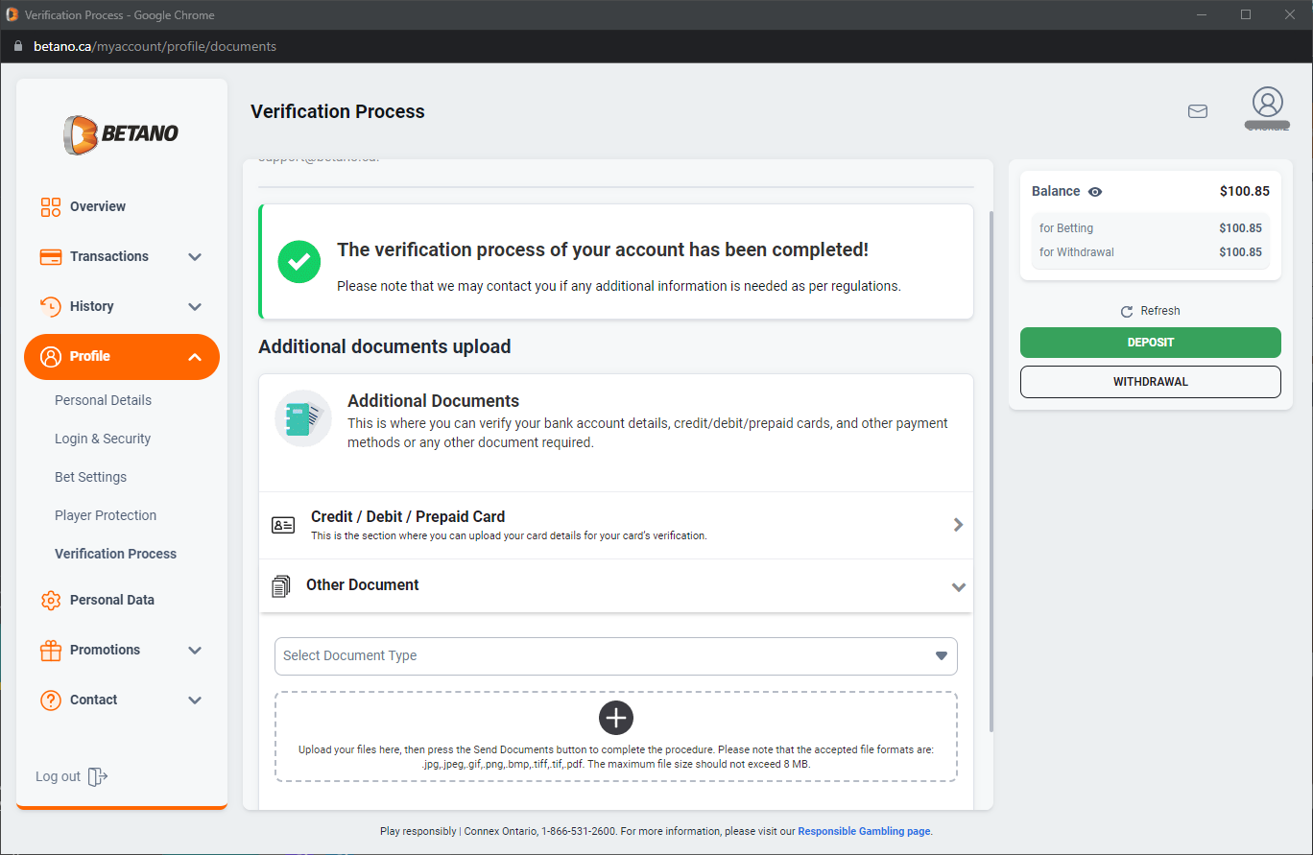Toggle balance visibility eye icon
This screenshot has height=855, width=1313.
pyautogui.click(x=1095, y=192)
